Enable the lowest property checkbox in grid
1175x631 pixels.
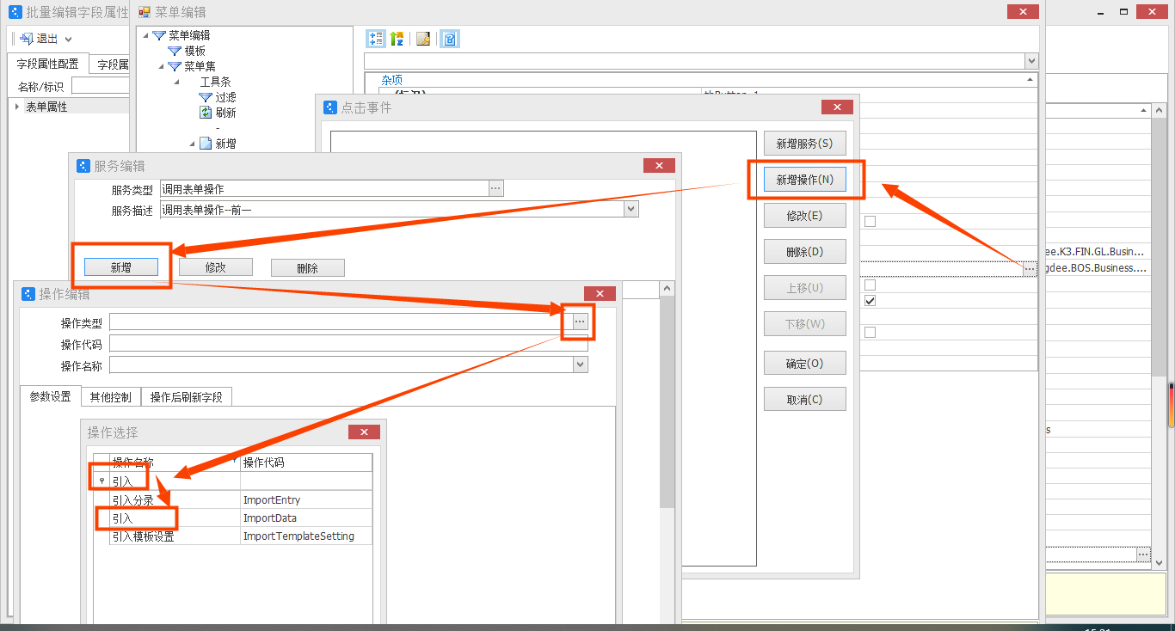(870, 332)
